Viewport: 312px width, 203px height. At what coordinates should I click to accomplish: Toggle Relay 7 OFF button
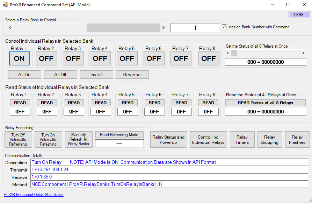coord(181,58)
